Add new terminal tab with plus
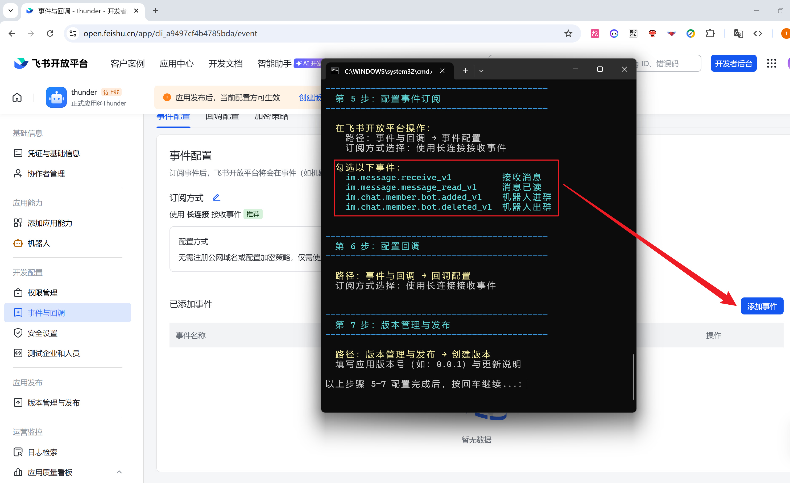This screenshot has width=790, height=483. tap(465, 71)
